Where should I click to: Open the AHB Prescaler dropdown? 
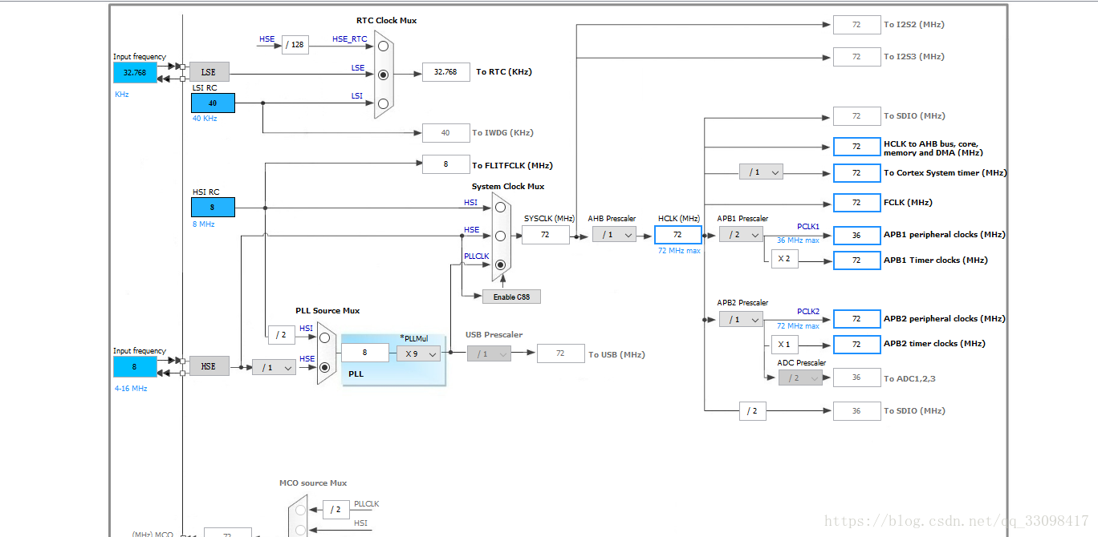[614, 234]
